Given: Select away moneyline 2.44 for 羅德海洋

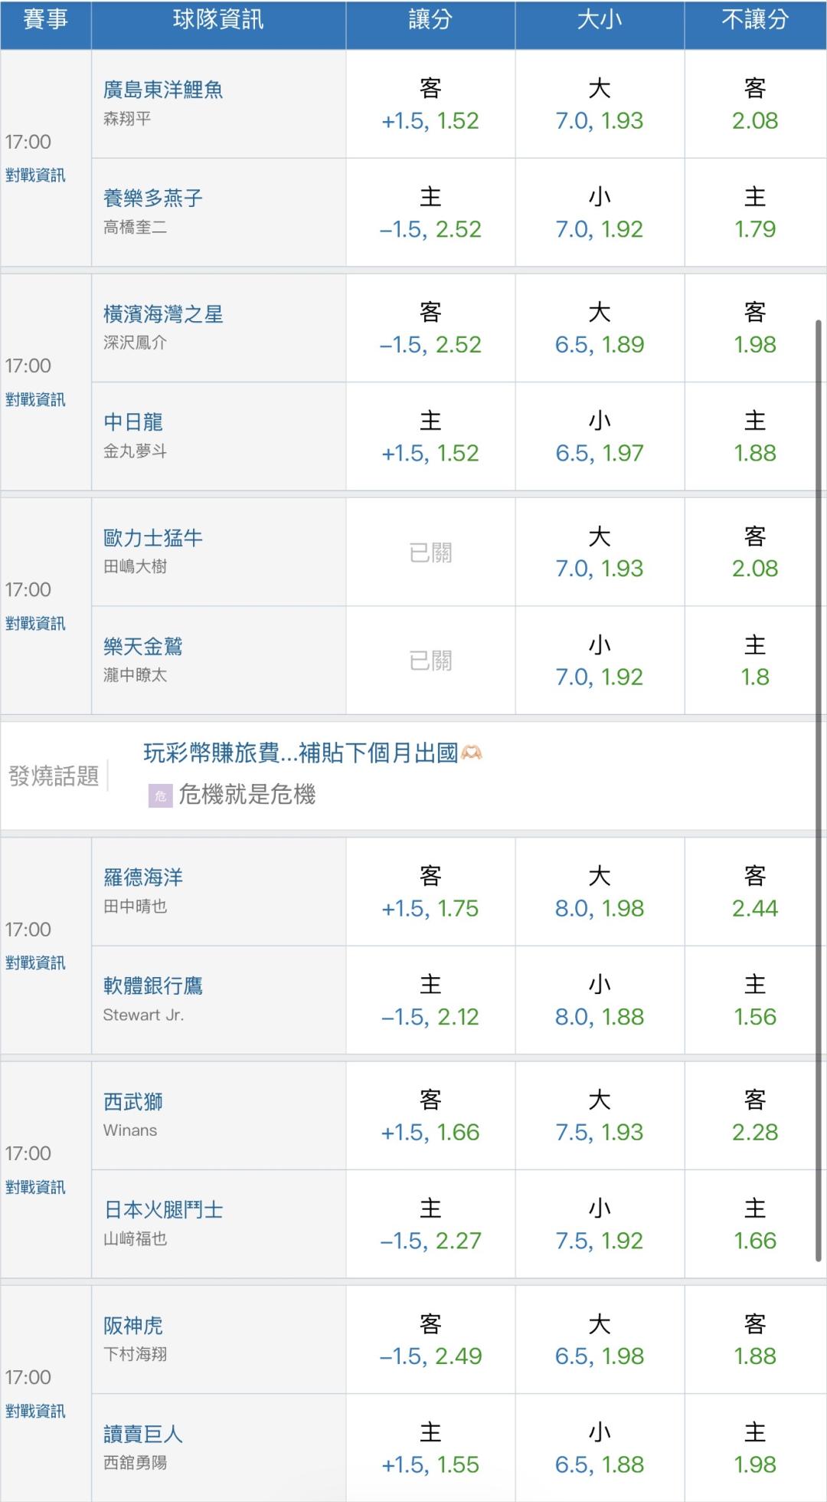Looking at the screenshot, I should coord(755,892).
